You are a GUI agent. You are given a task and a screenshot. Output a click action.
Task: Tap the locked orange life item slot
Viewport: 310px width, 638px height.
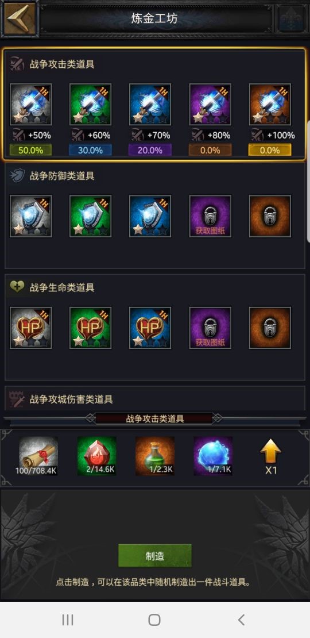pos(270,328)
